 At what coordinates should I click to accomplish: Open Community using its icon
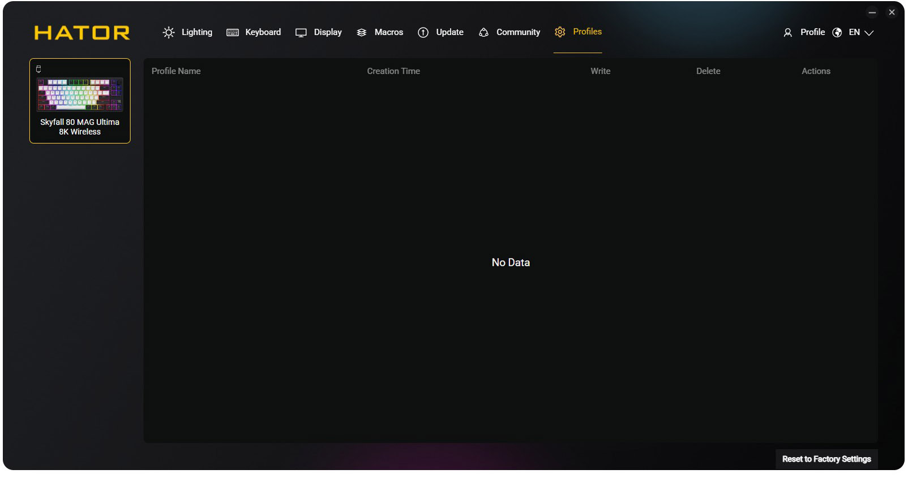click(483, 33)
